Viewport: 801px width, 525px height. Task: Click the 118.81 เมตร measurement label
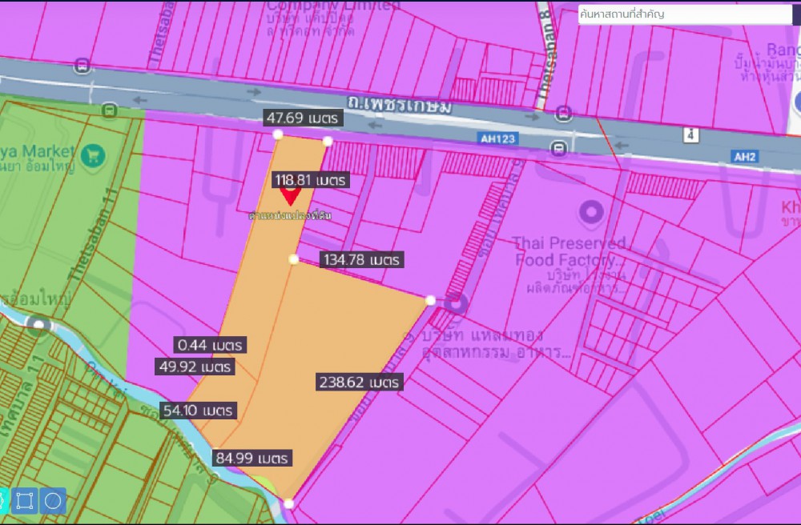[x=310, y=180]
